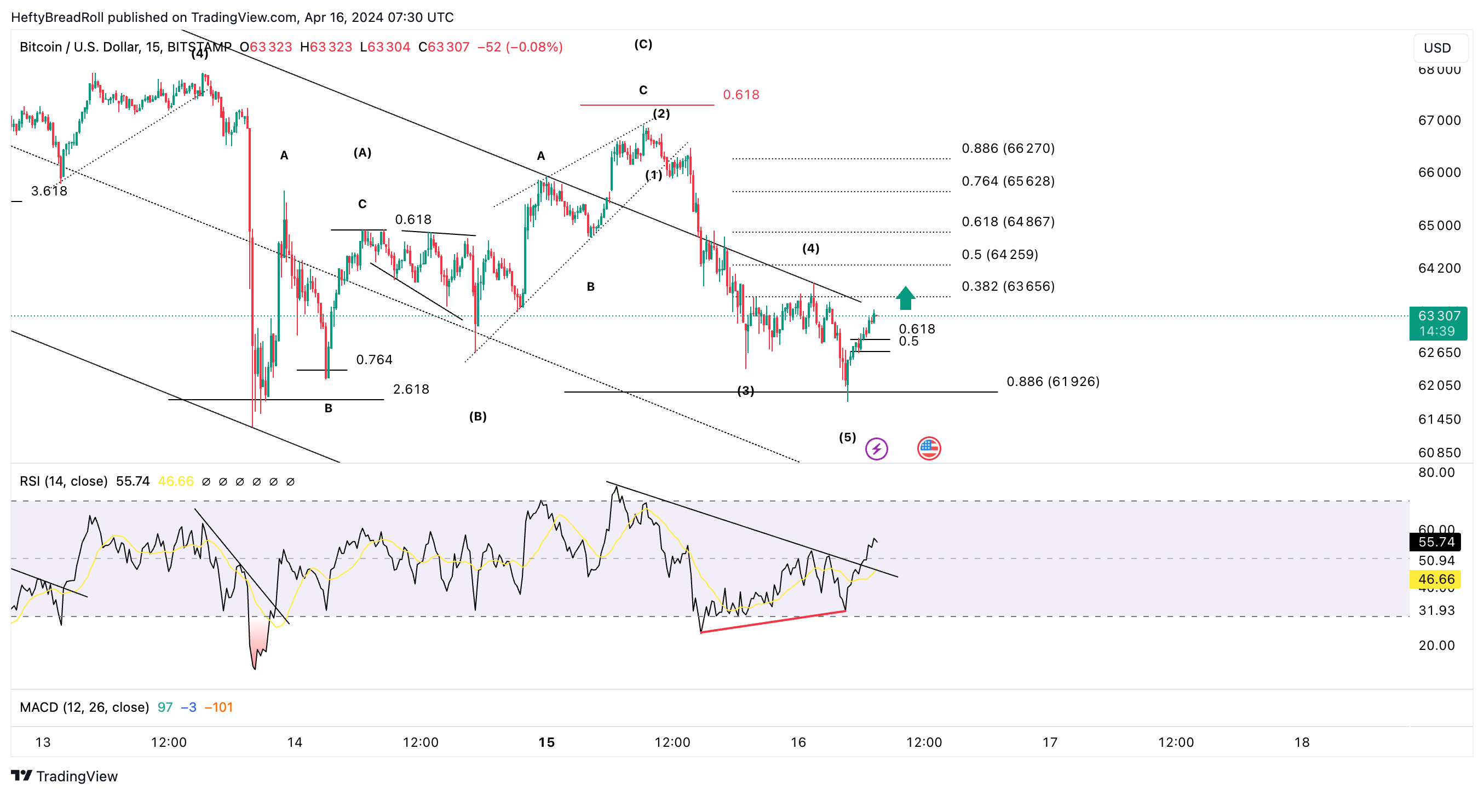The image size is (1484, 795).
Task: Click the red RSI divergence trendline
Action: (773, 621)
